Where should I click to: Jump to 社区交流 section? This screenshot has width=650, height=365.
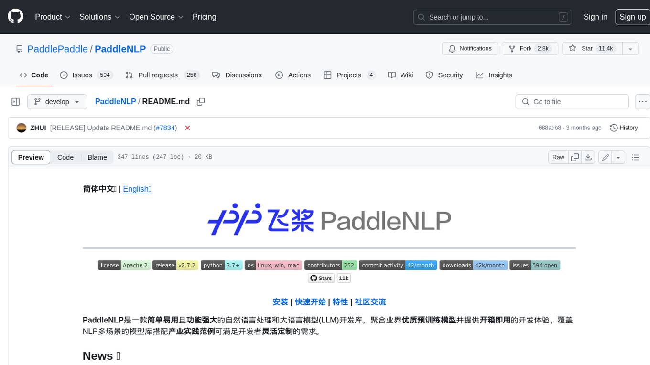[x=370, y=302]
